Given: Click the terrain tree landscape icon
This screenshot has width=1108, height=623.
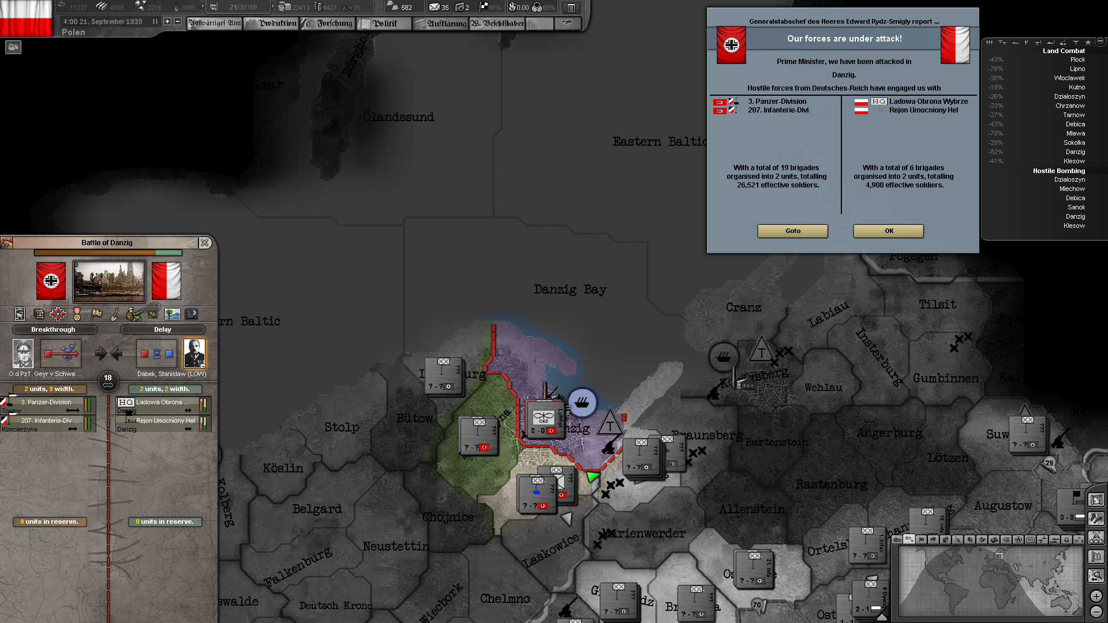Looking at the screenshot, I should coord(172,314).
